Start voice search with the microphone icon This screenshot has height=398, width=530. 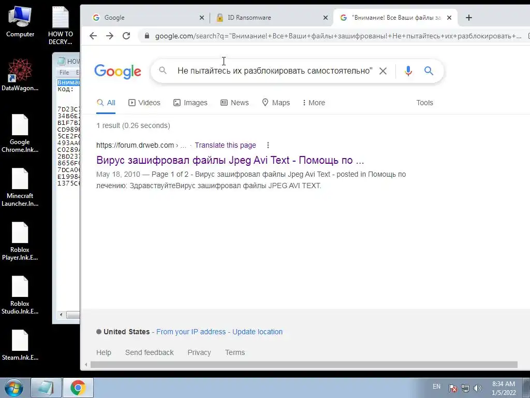408,70
